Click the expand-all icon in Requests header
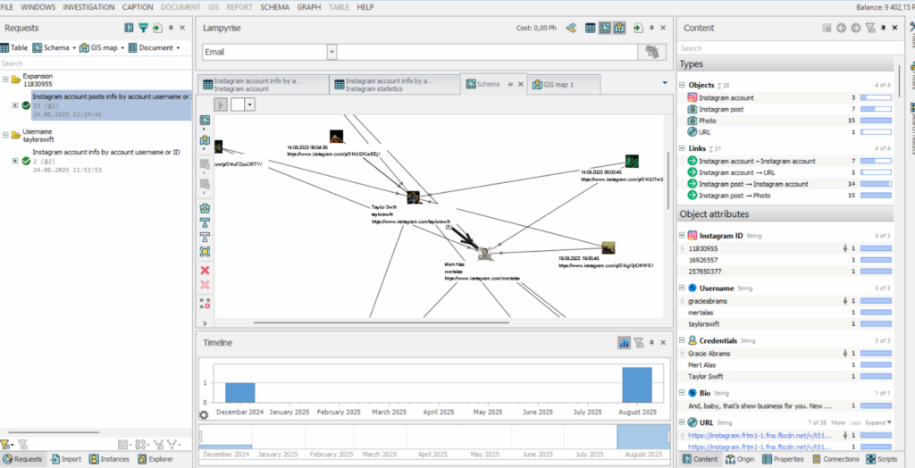915x468 pixels. [x=129, y=28]
